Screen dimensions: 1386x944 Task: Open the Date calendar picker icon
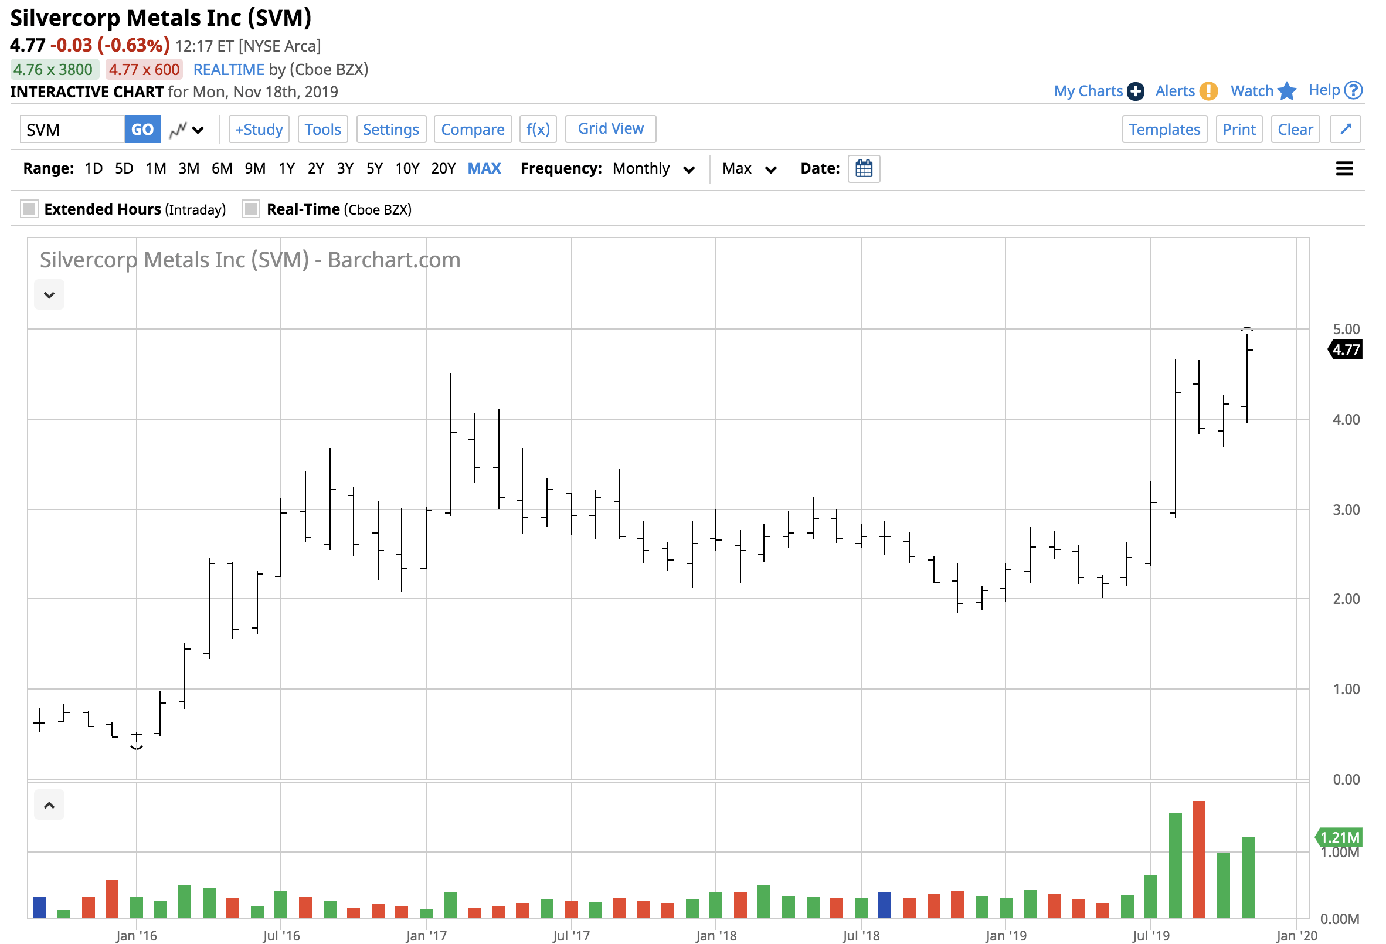864,169
